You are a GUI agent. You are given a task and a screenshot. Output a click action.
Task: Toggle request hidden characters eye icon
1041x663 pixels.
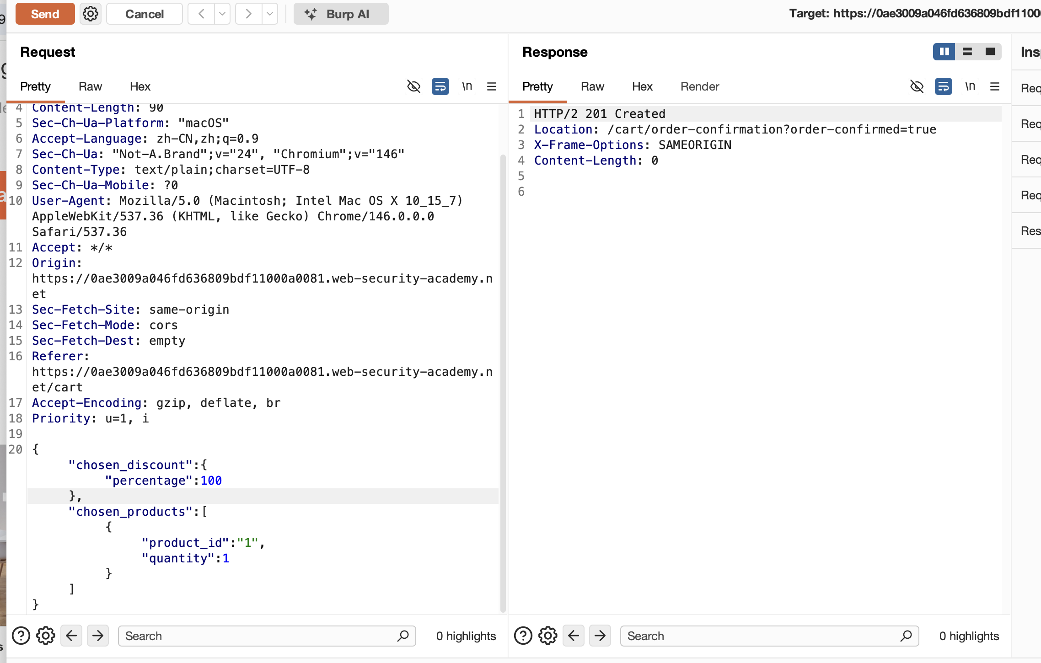pyautogui.click(x=413, y=86)
